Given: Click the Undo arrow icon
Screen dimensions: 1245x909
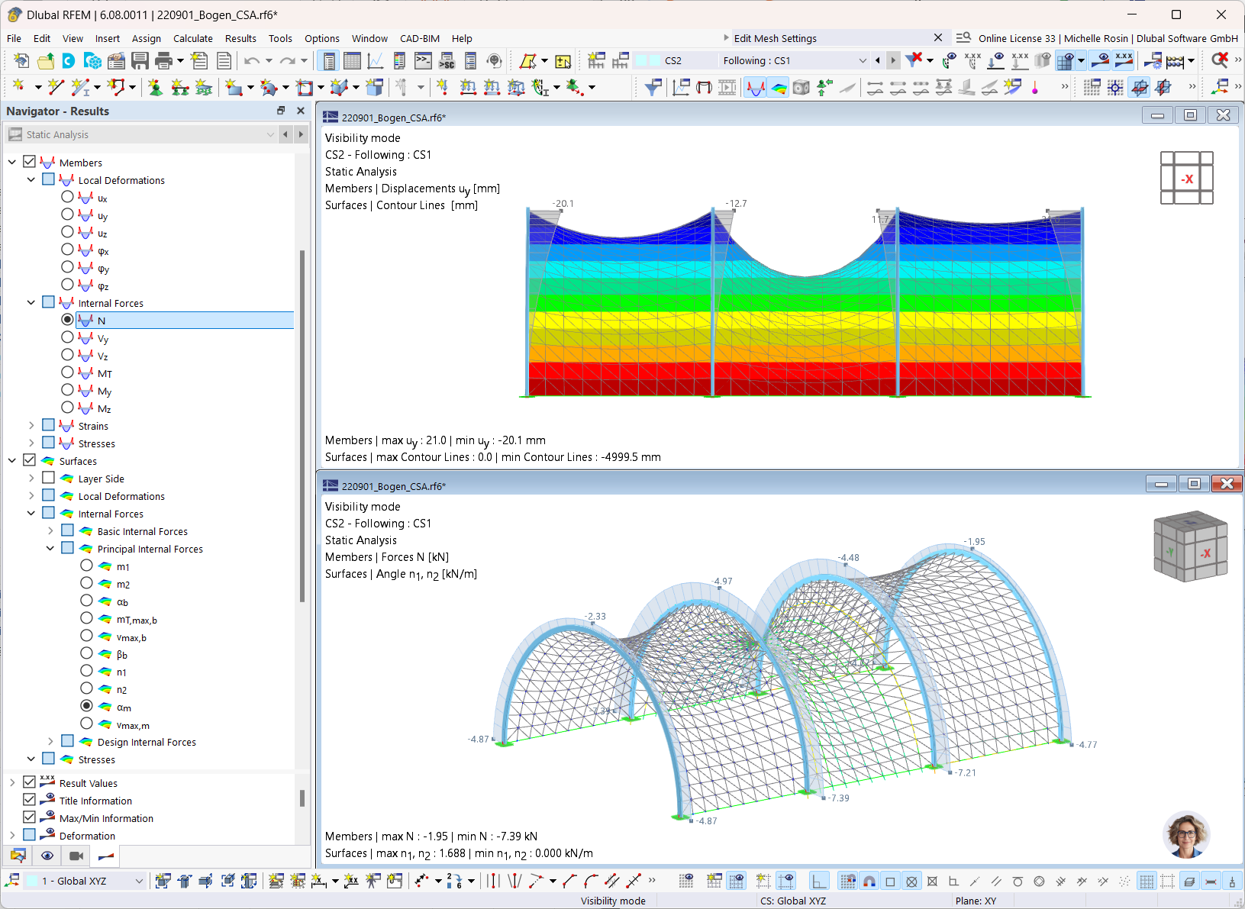Looking at the screenshot, I should 251,61.
